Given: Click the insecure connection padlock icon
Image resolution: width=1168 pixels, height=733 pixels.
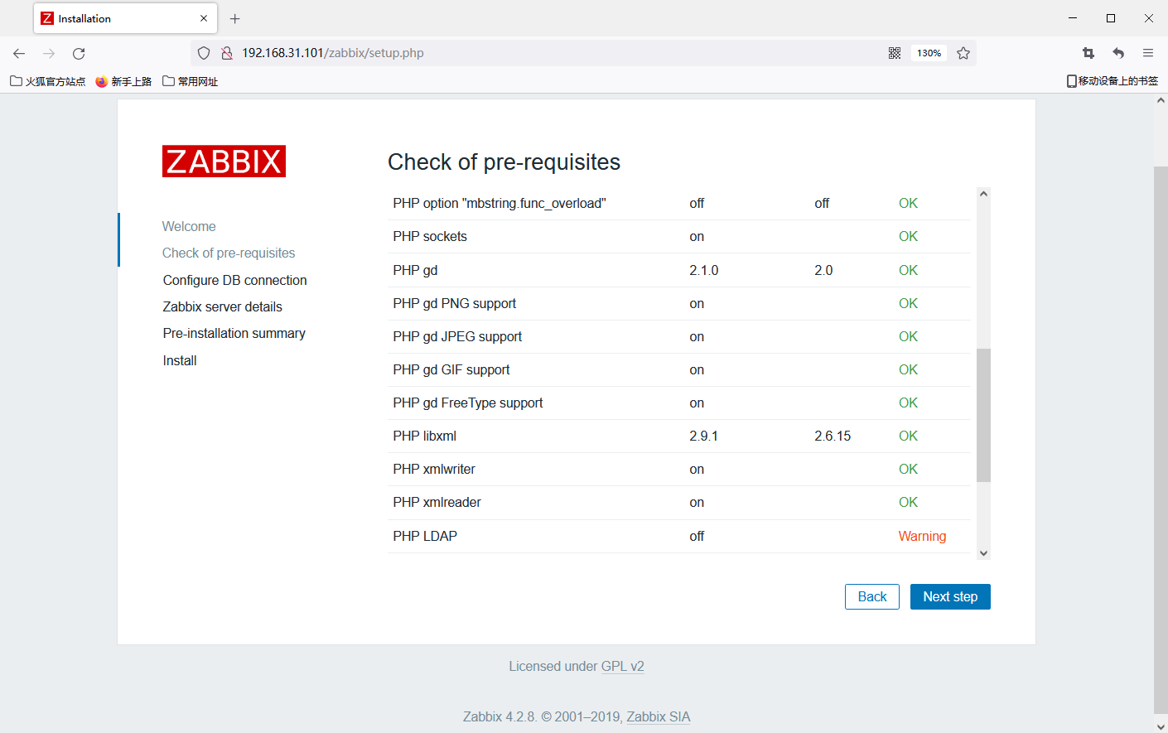Looking at the screenshot, I should [x=225, y=52].
